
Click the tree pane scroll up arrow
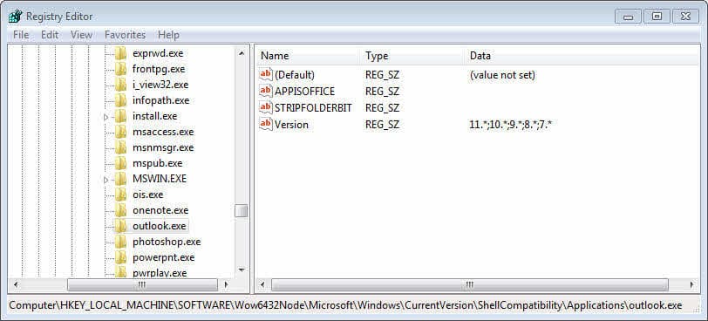242,53
